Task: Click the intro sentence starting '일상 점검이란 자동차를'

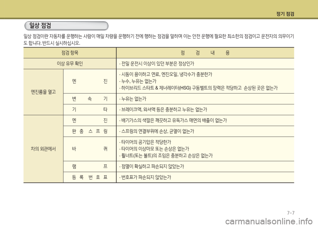Action: [x=159, y=36]
